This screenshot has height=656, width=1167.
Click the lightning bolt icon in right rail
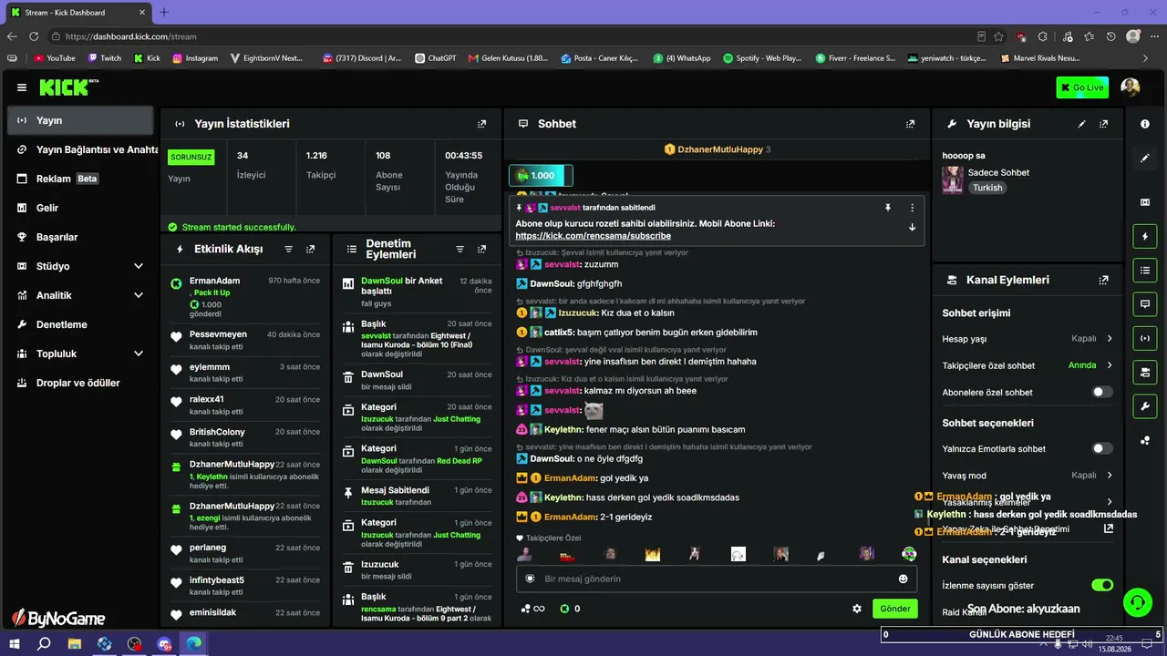[1145, 237]
